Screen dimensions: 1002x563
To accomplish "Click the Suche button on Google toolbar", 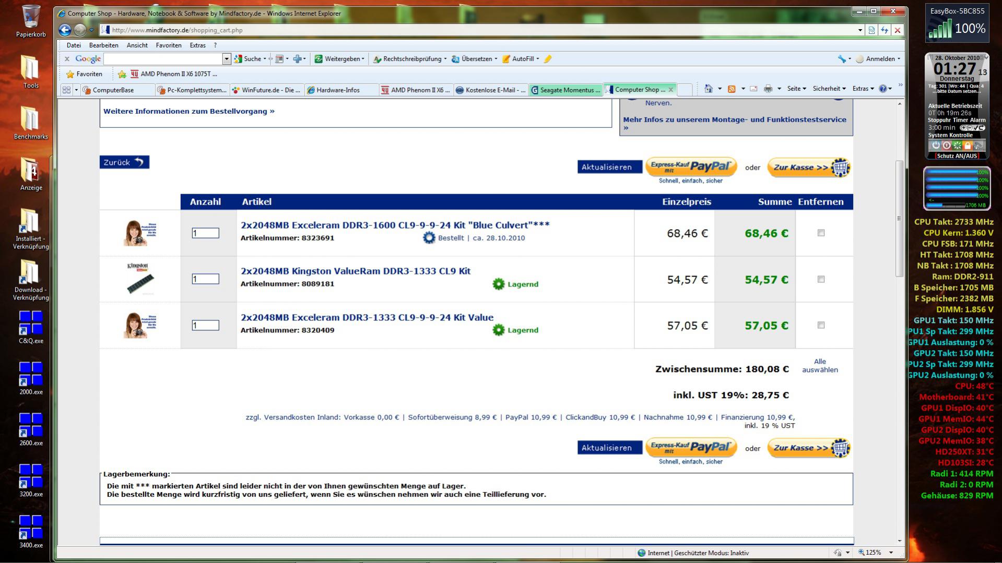I will (x=248, y=59).
